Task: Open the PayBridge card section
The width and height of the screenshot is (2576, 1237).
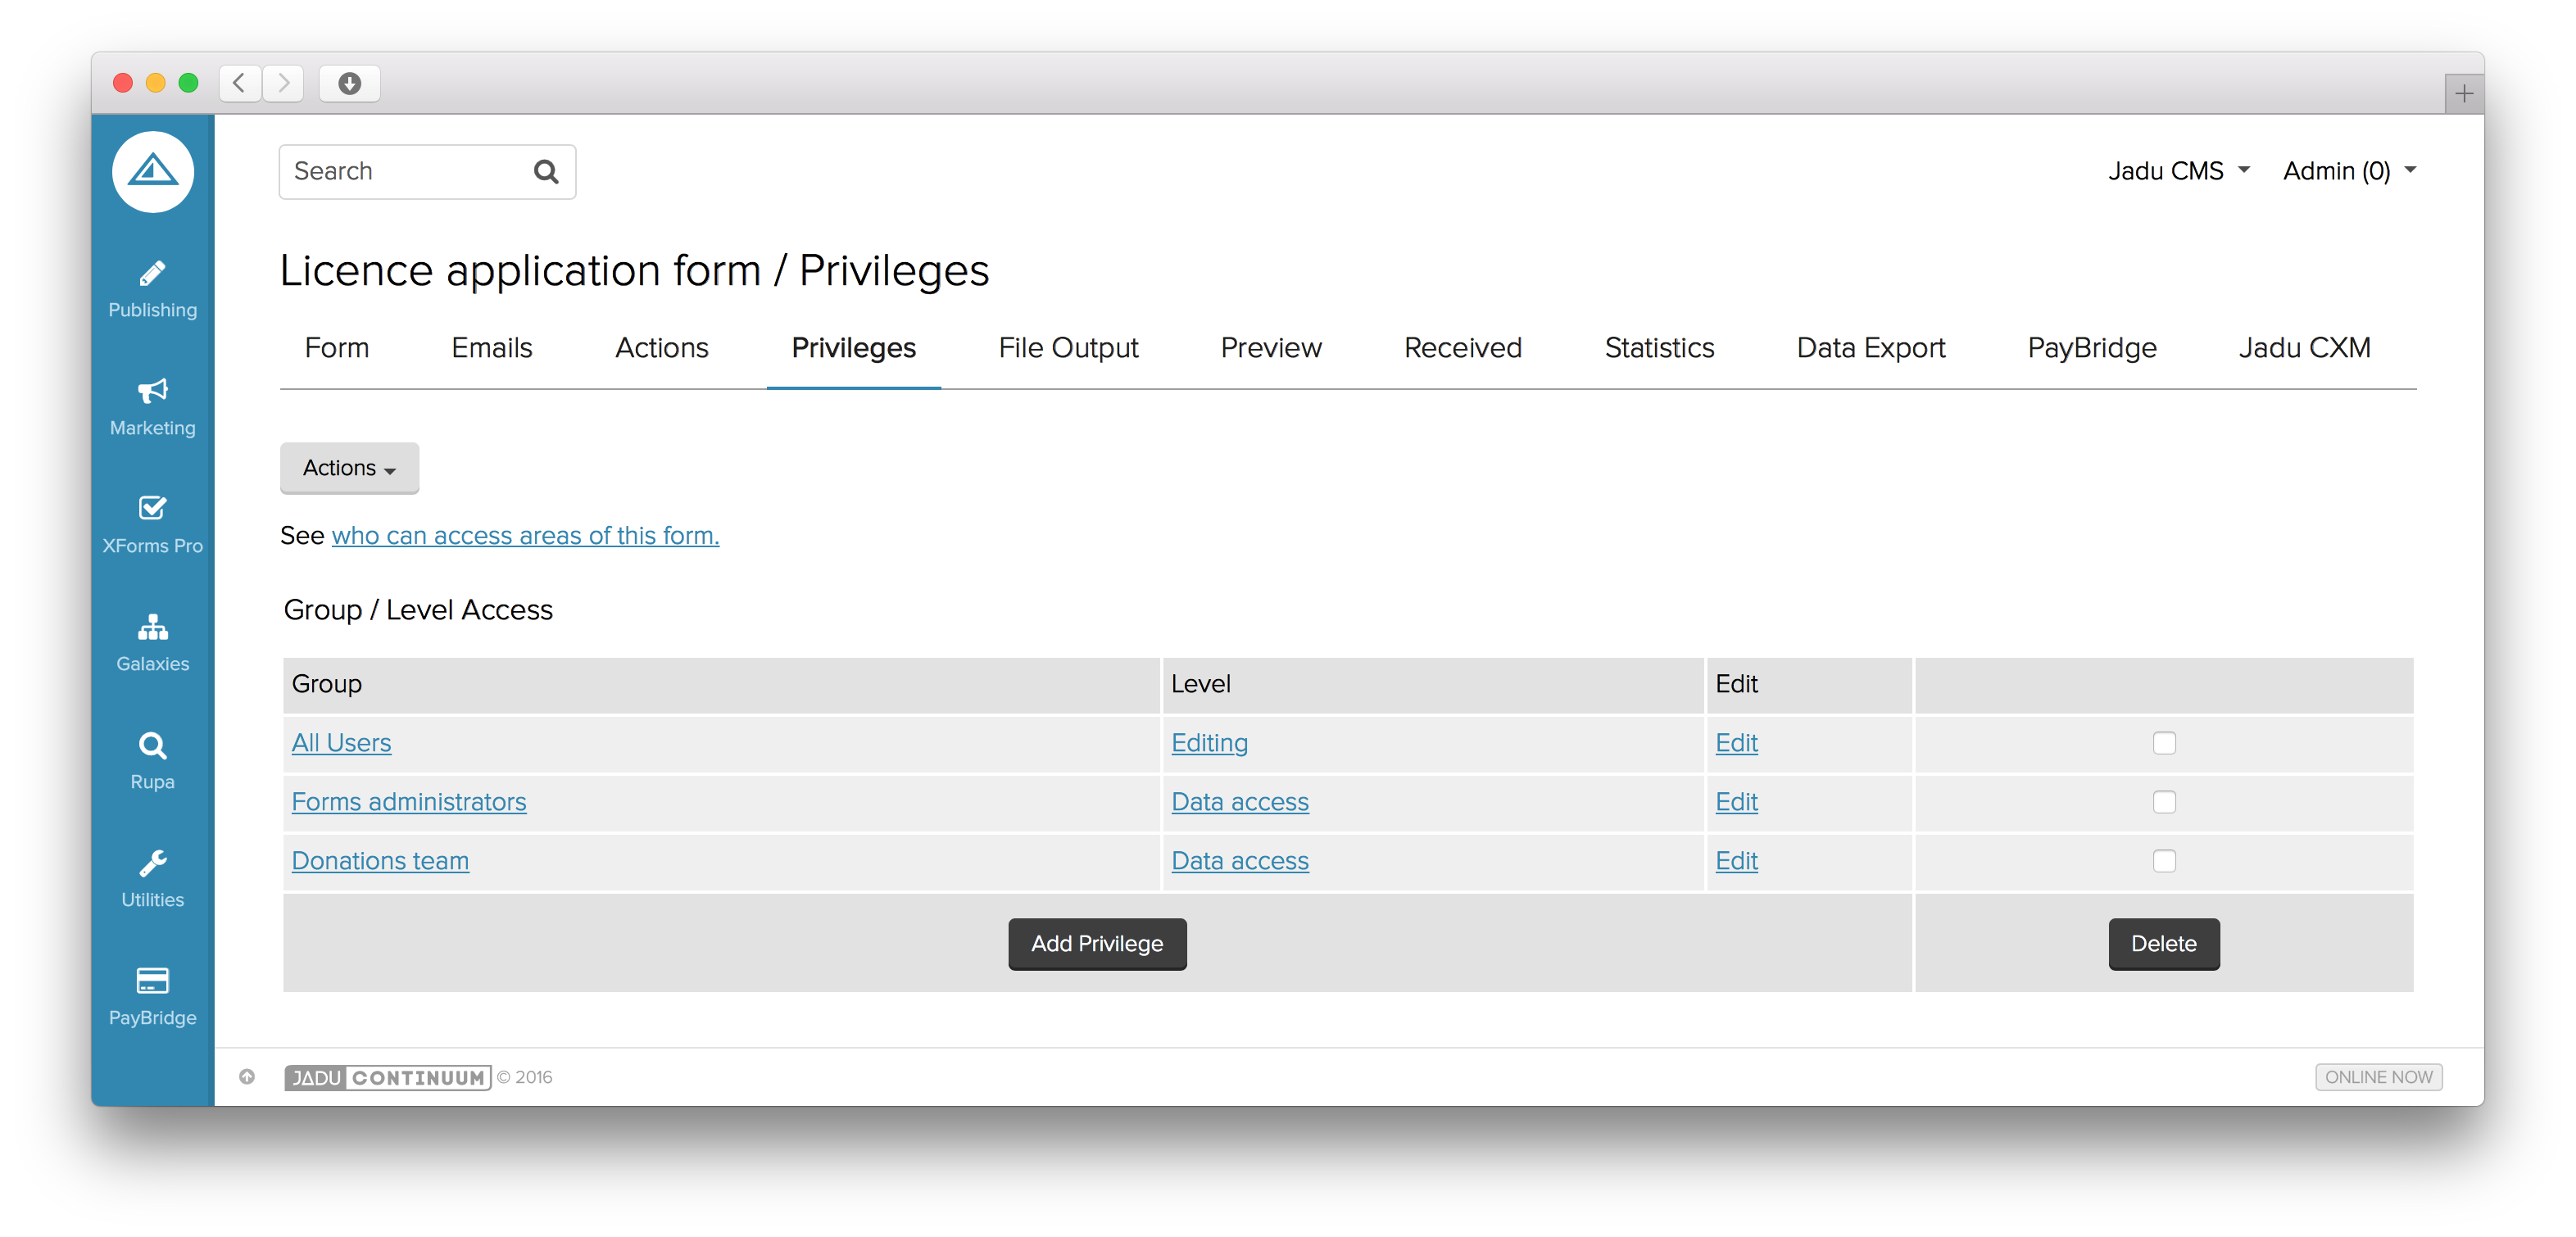Action: (x=152, y=997)
